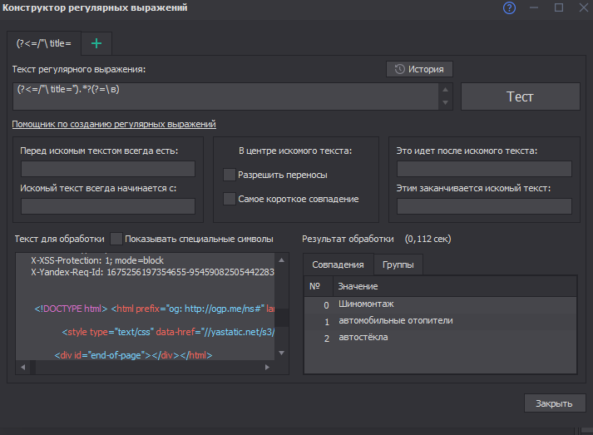
Task: Click the regex expression text field
Action: point(225,96)
